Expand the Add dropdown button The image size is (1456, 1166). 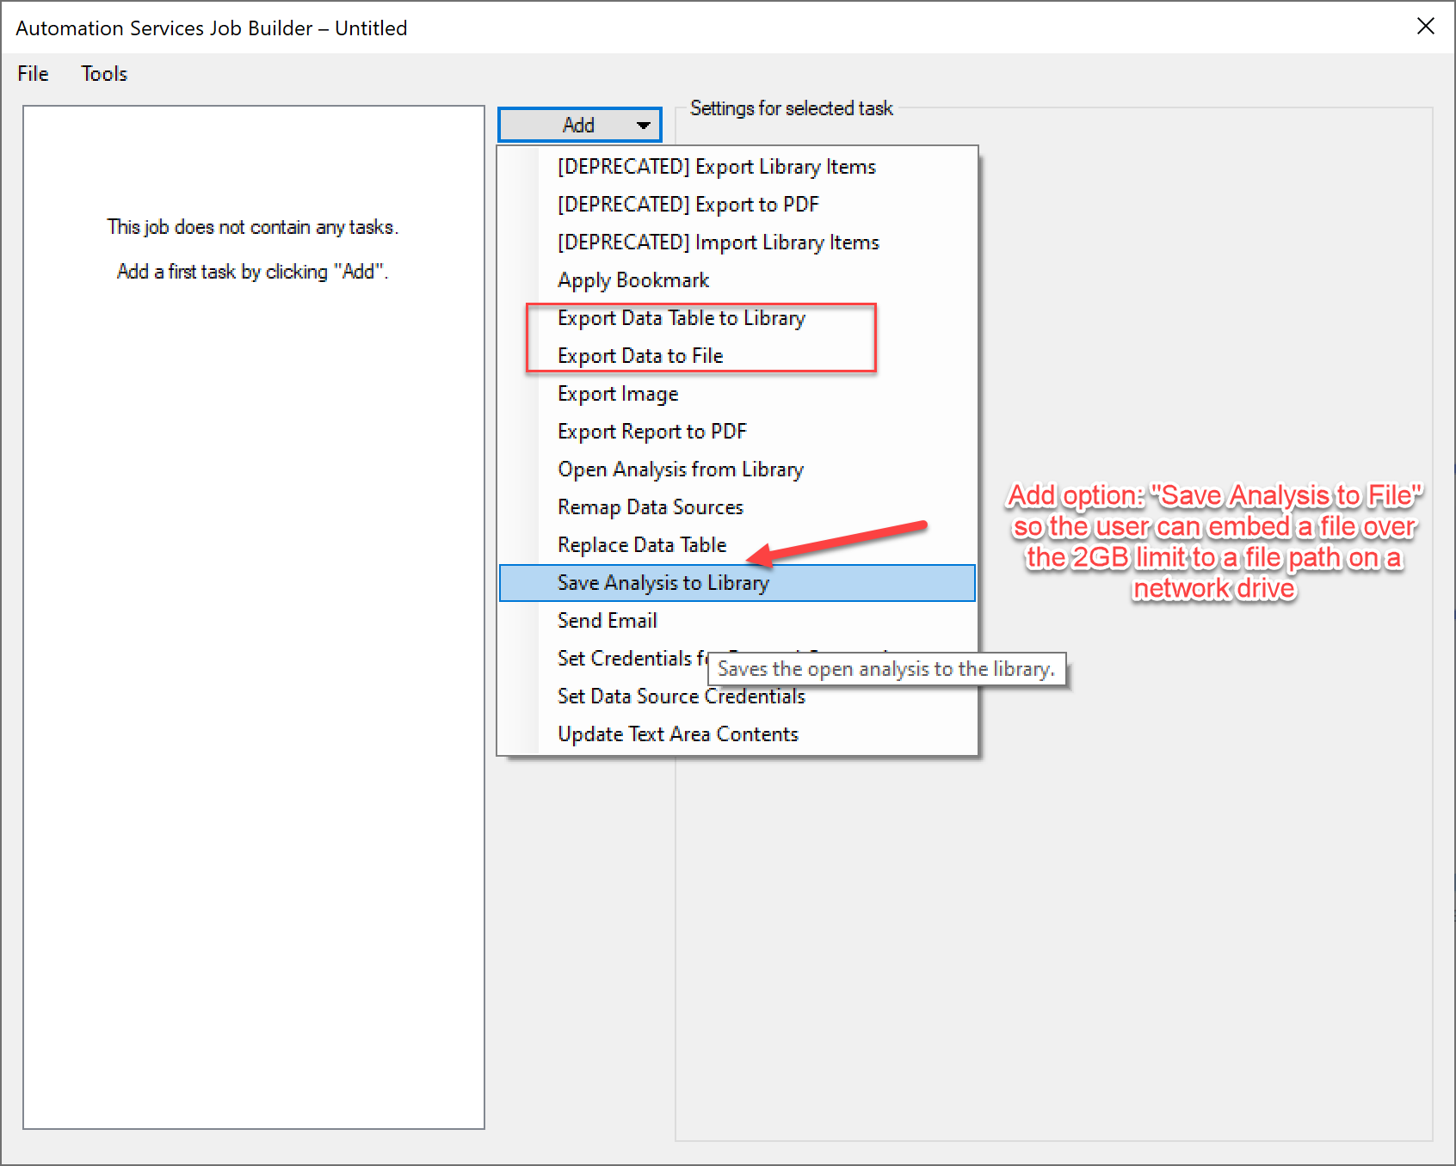[x=579, y=125]
